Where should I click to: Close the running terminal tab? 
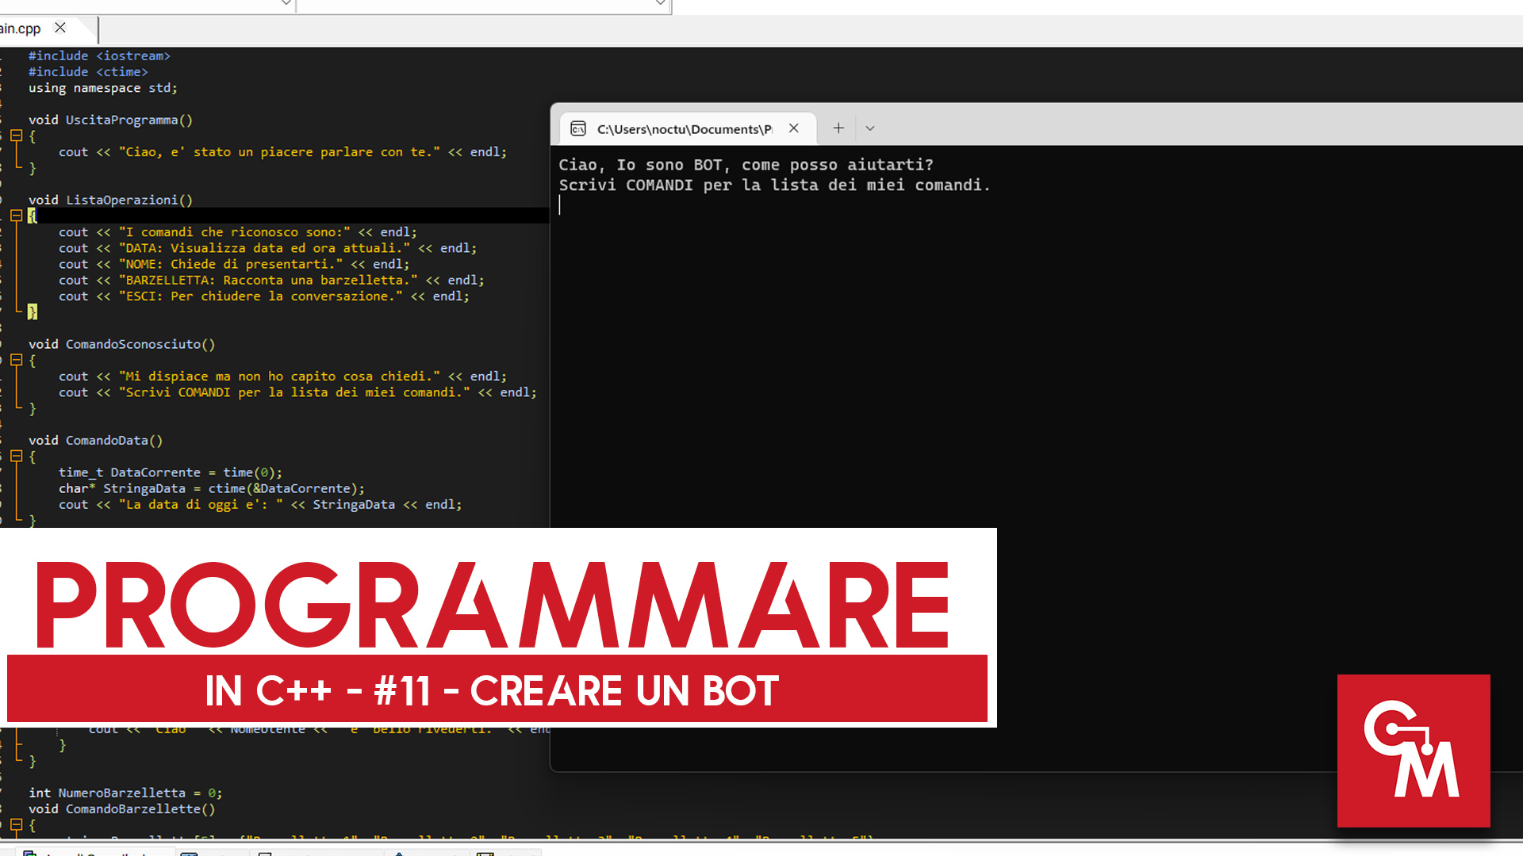point(794,128)
